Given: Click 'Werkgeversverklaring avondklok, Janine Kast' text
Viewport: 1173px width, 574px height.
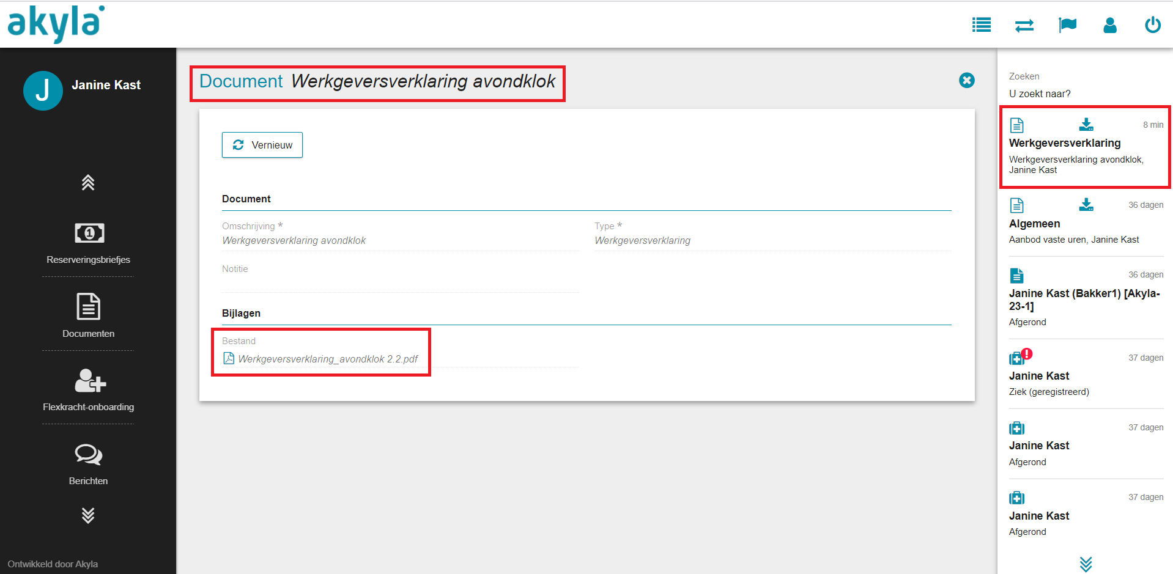Looking at the screenshot, I should [x=1076, y=164].
